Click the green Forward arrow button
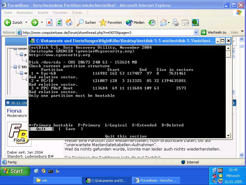 click(x=35, y=23)
